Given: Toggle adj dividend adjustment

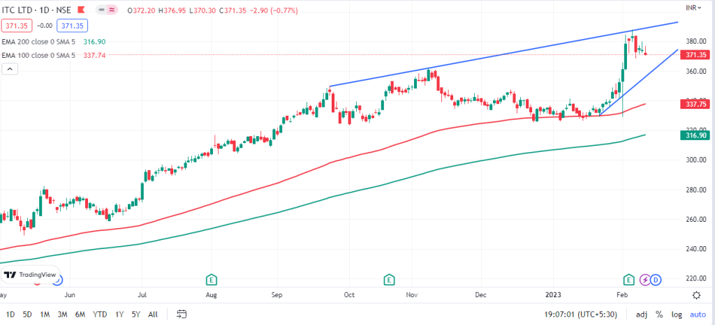Looking at the screenshot, I should click(x=642, y=314).
